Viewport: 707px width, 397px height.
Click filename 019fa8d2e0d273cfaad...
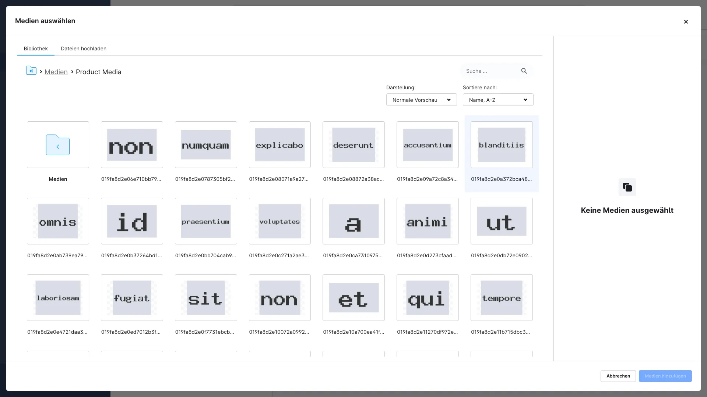(427, 255)
